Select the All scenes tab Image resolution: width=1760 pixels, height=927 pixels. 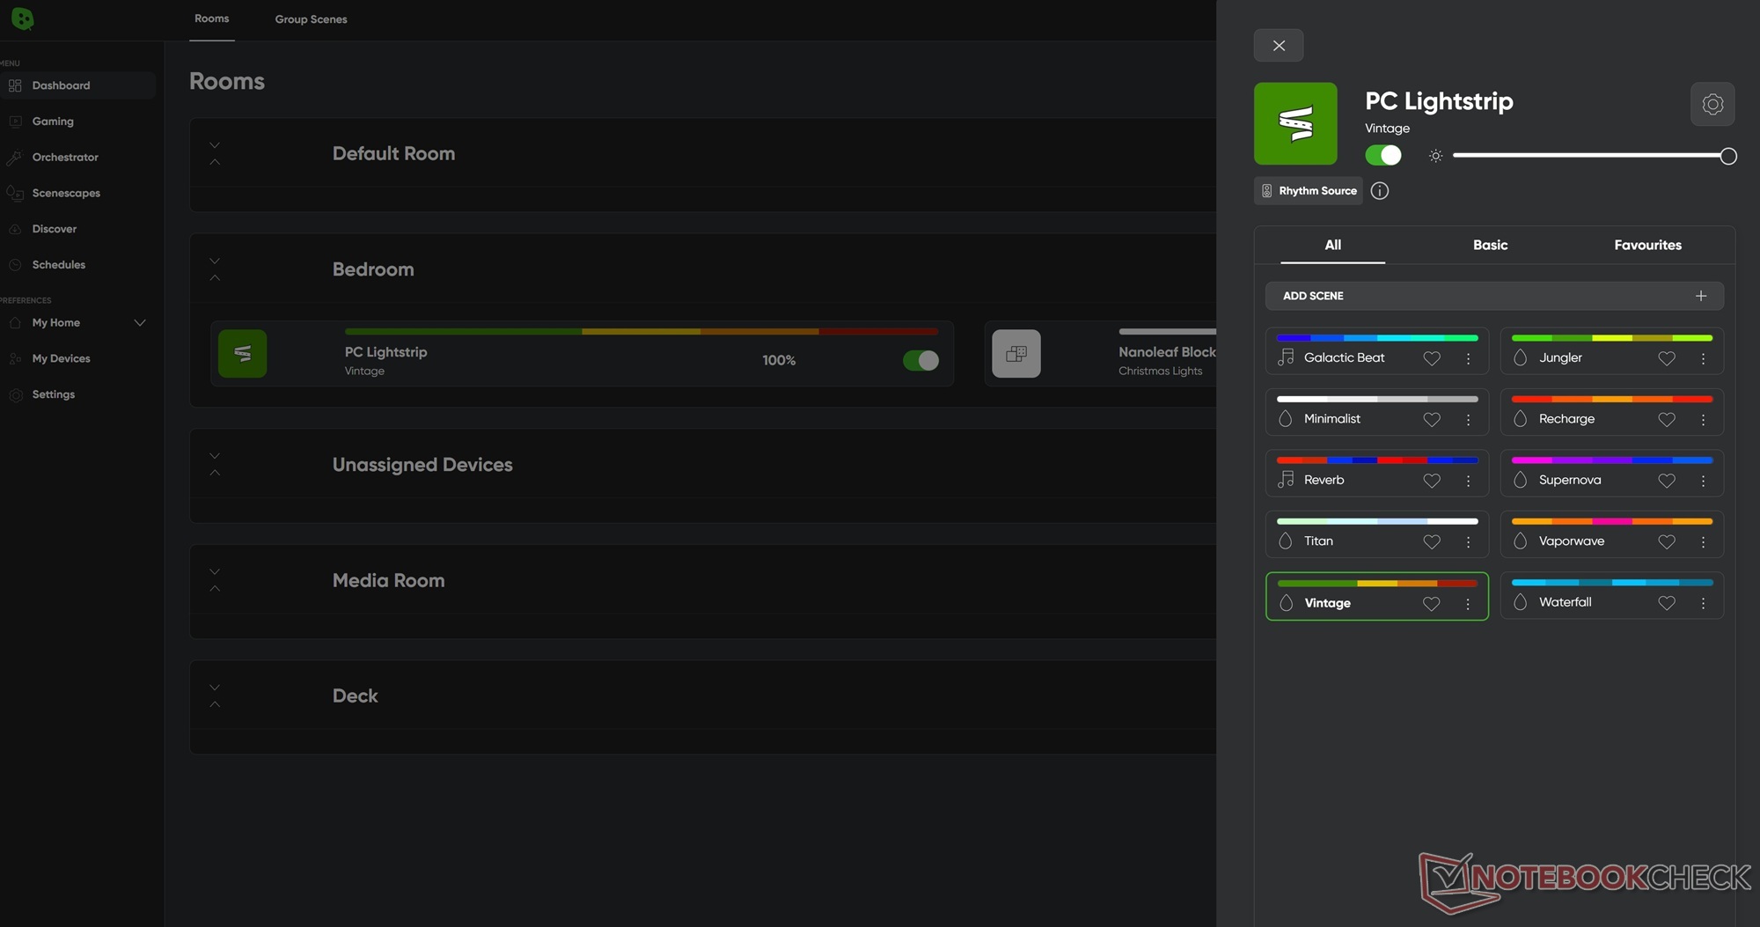point(1332,245)
